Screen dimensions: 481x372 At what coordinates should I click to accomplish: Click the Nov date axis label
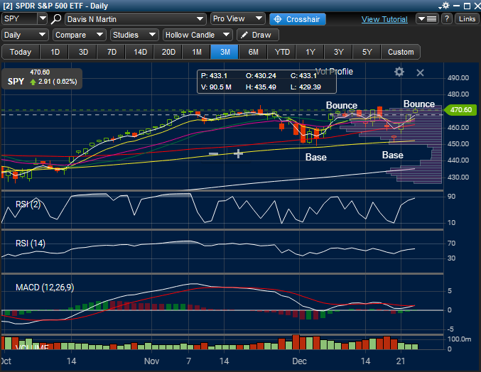151,361
